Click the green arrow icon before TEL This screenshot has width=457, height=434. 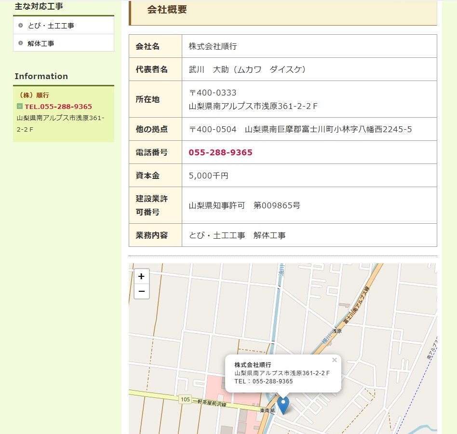coord(20,107)
